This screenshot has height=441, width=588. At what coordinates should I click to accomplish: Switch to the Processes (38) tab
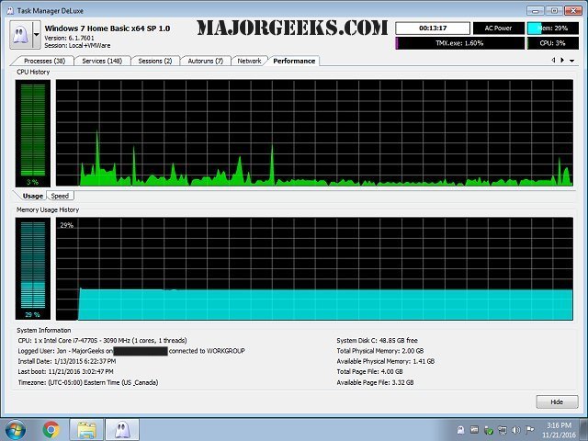tap(44, 61)
